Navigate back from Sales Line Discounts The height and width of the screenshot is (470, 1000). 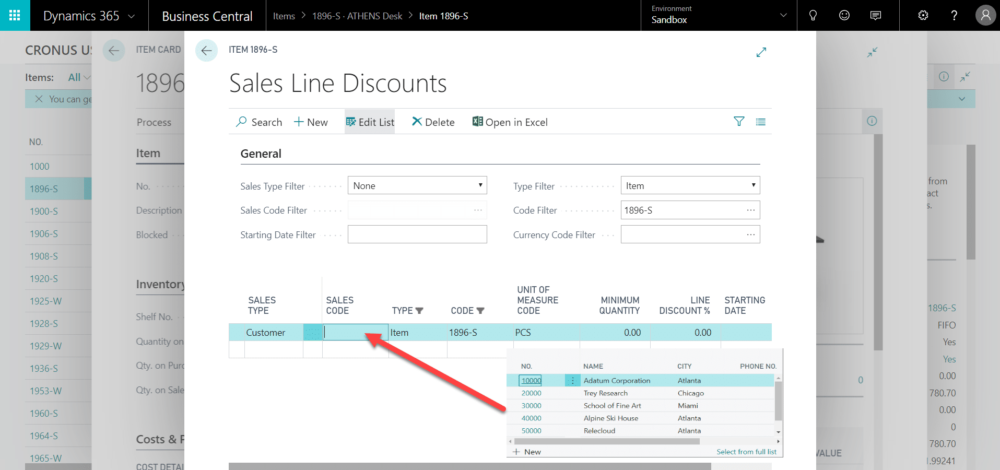coord(207,50)
